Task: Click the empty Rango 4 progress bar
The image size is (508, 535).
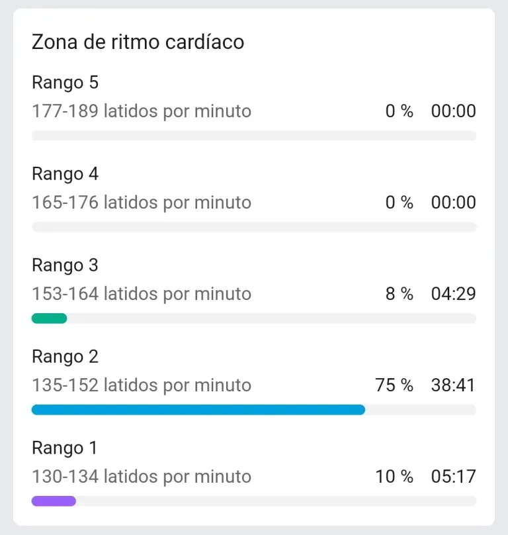Action: point(254,227)
